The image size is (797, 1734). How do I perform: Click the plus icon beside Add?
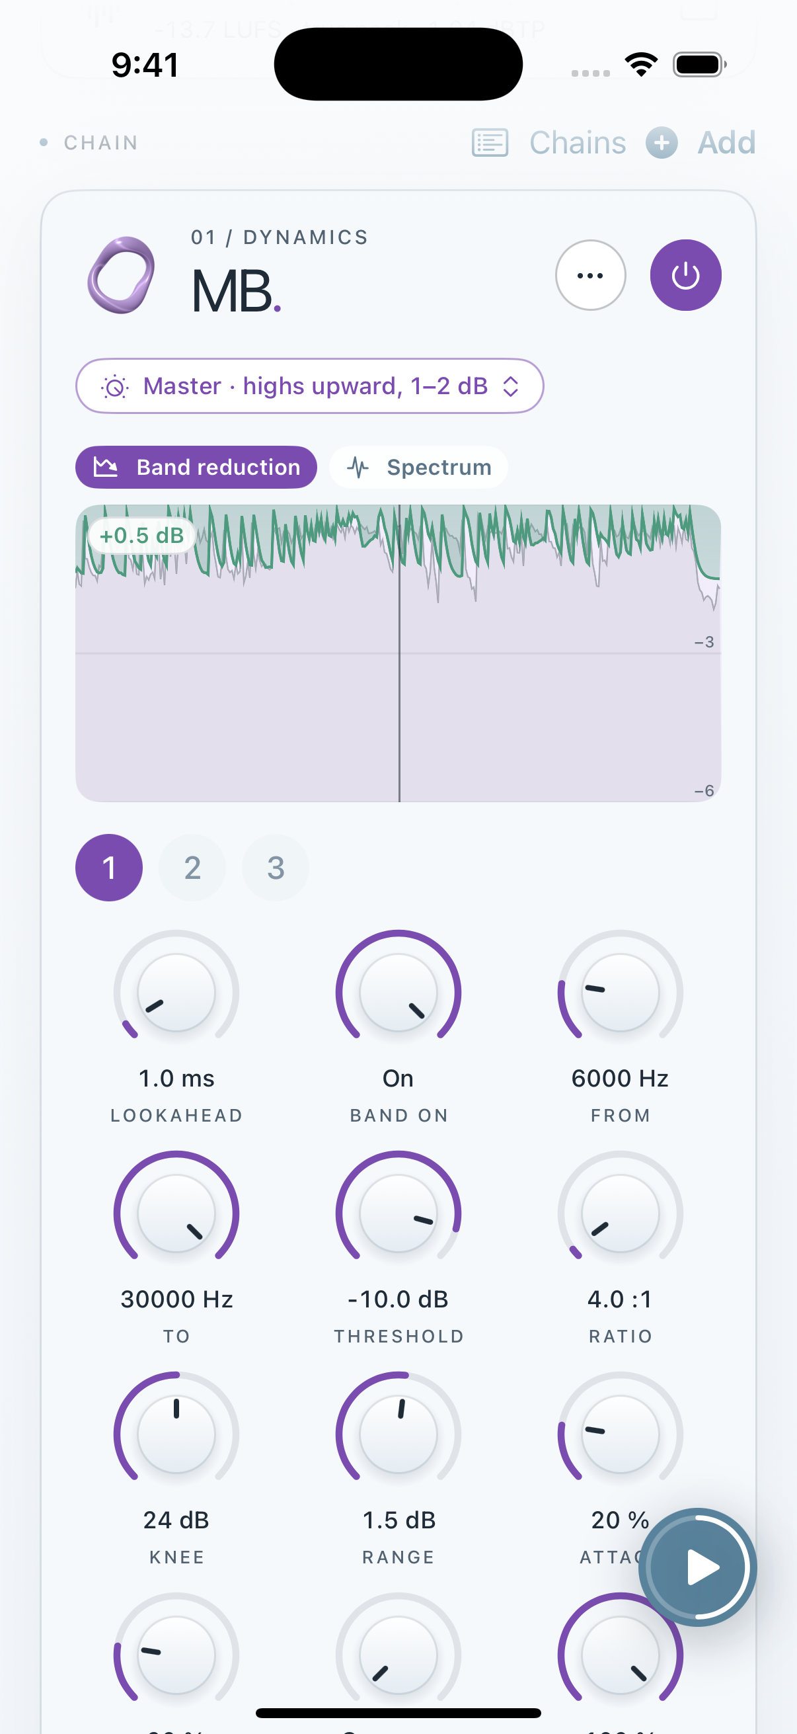pos(662,143)
